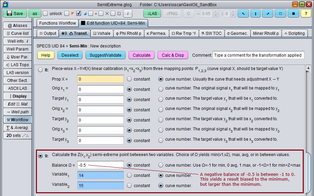Open the Rw Tmp °F tab
This screenshot has height=196, width=314.
(x=184, y=33)
